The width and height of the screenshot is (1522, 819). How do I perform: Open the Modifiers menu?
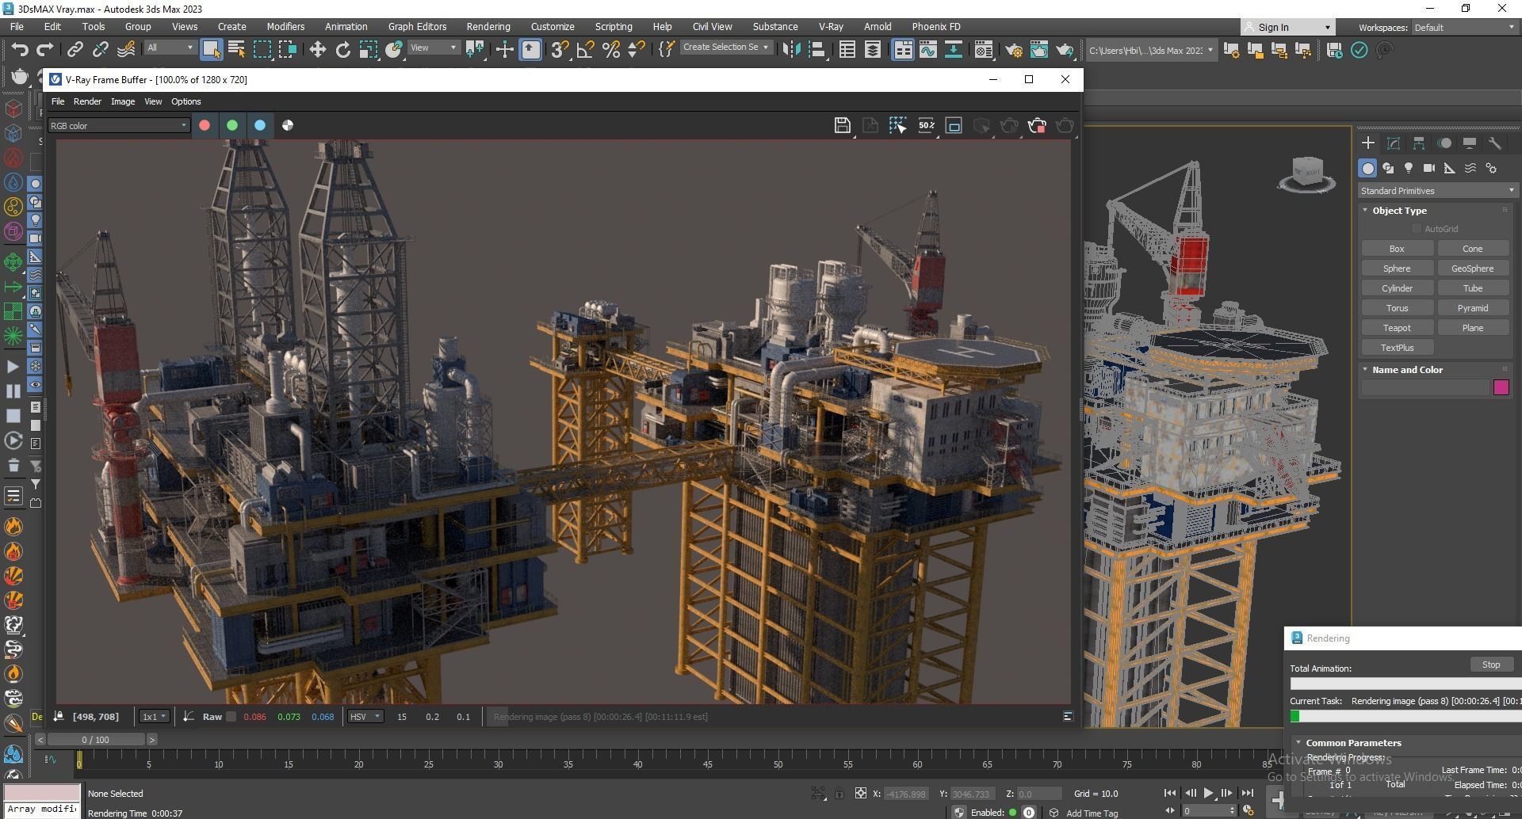(285, 26)
